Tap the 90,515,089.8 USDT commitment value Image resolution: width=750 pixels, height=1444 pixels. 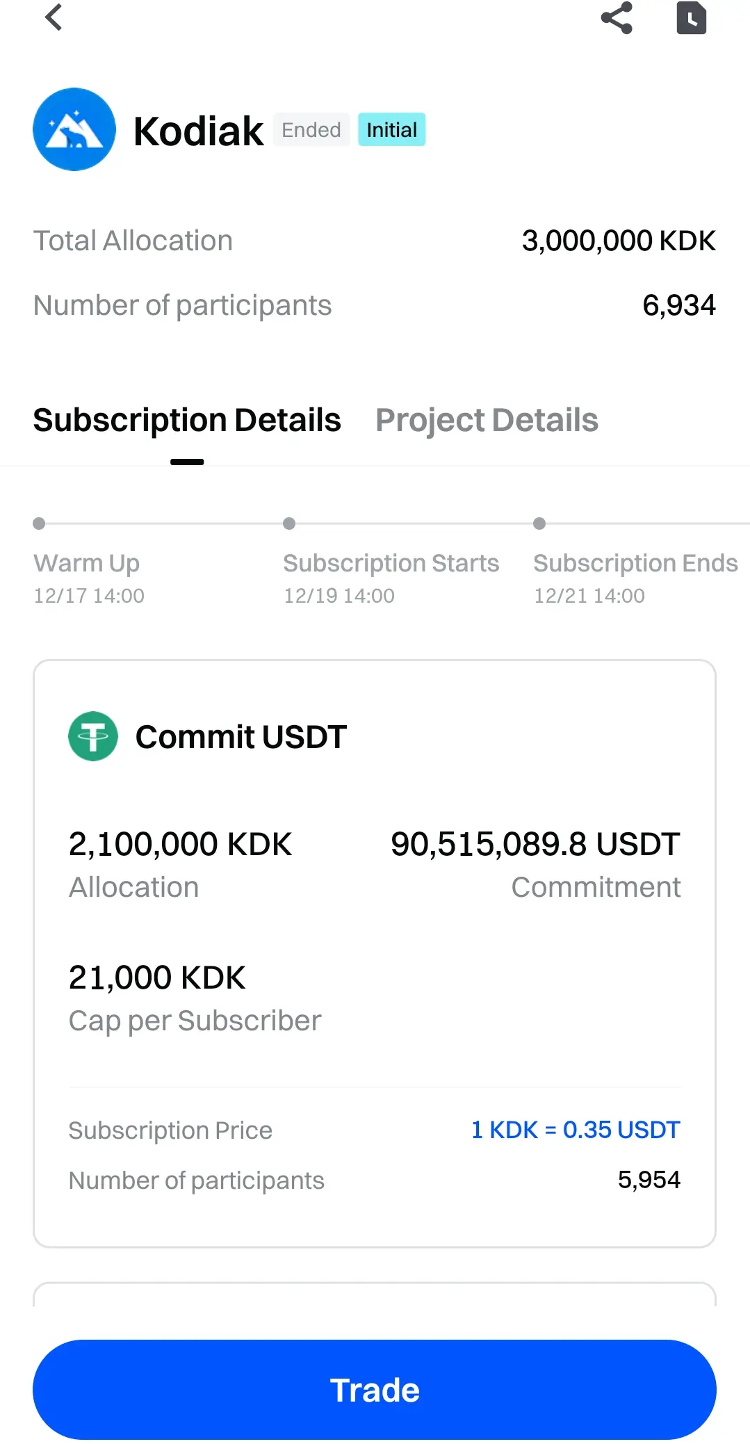(x=535, y=844)
